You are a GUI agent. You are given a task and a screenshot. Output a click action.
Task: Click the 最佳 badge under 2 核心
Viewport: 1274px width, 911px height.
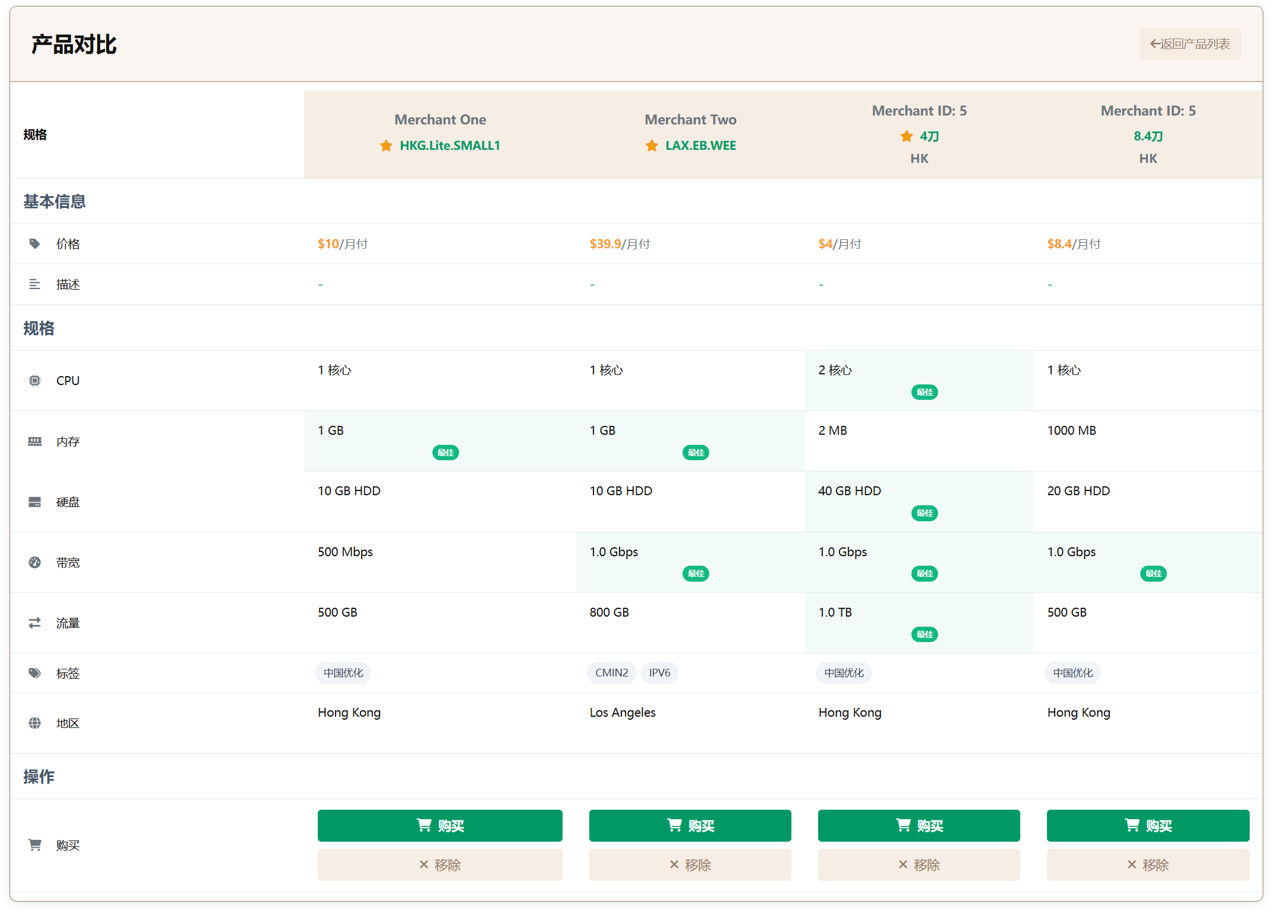pos(924,392)
